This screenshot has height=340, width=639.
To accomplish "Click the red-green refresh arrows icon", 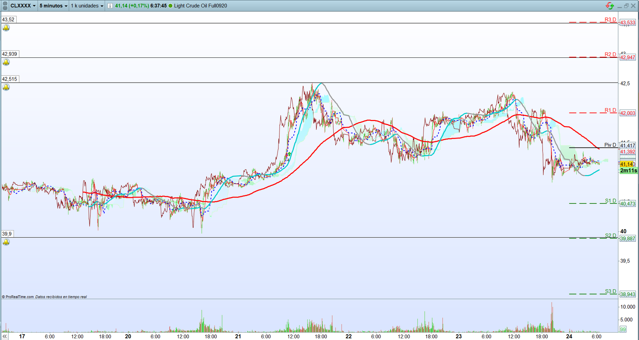I will click(610, 6).
